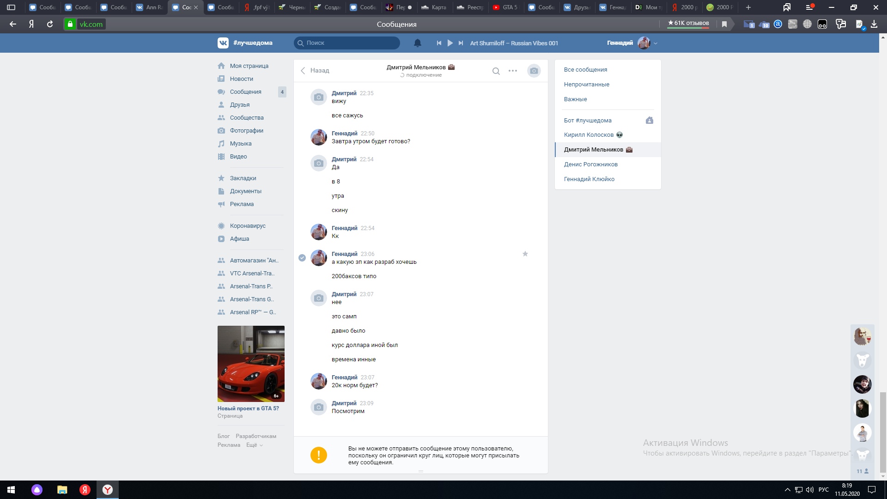Click the red car ad thumbnail
Screen dimensions: 887x499
(251, 364)
